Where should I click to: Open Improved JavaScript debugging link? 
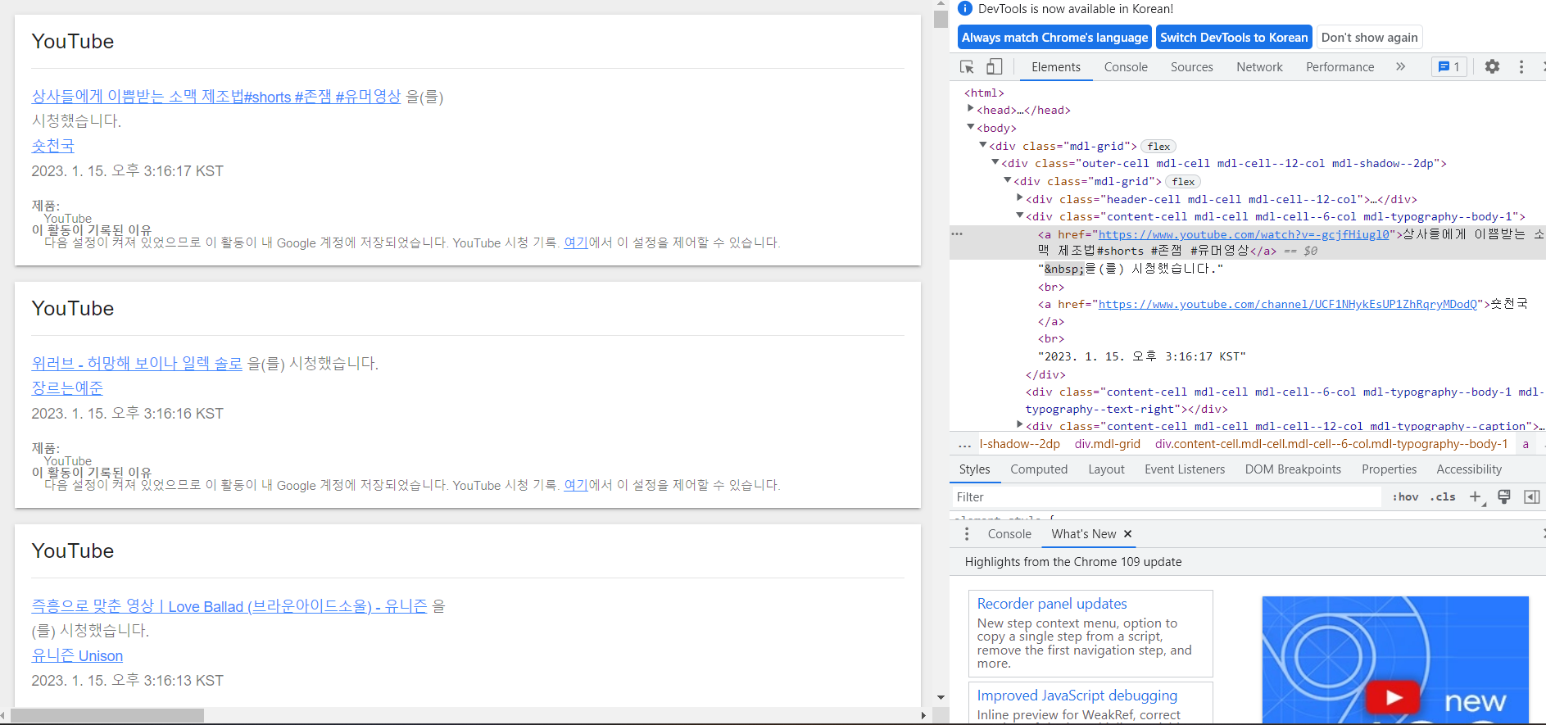point(1077,696)
